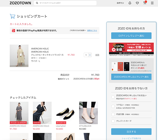Click ログインしてレジへ進む button
158x140 pixels.
point(131,36)
